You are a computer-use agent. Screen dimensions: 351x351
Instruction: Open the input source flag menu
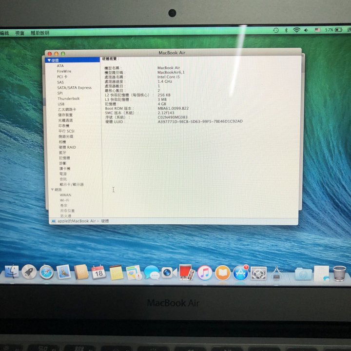click(x=317, y=30)
